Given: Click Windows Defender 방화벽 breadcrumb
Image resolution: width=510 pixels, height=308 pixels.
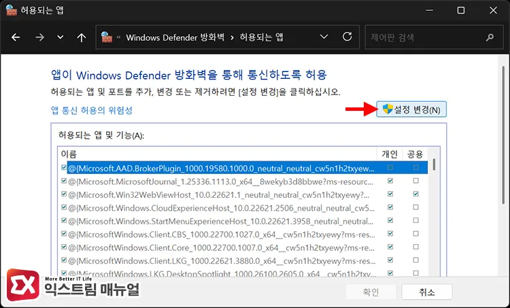Looking at the screenshot, I should coord(175,37).
